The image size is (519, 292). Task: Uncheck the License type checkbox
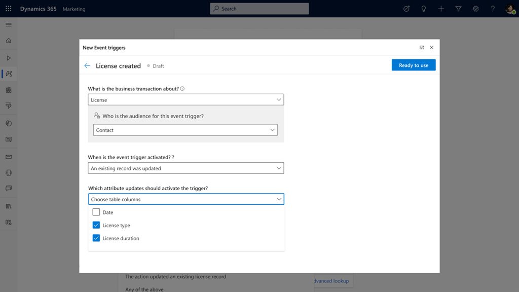(x=96, y=225)
